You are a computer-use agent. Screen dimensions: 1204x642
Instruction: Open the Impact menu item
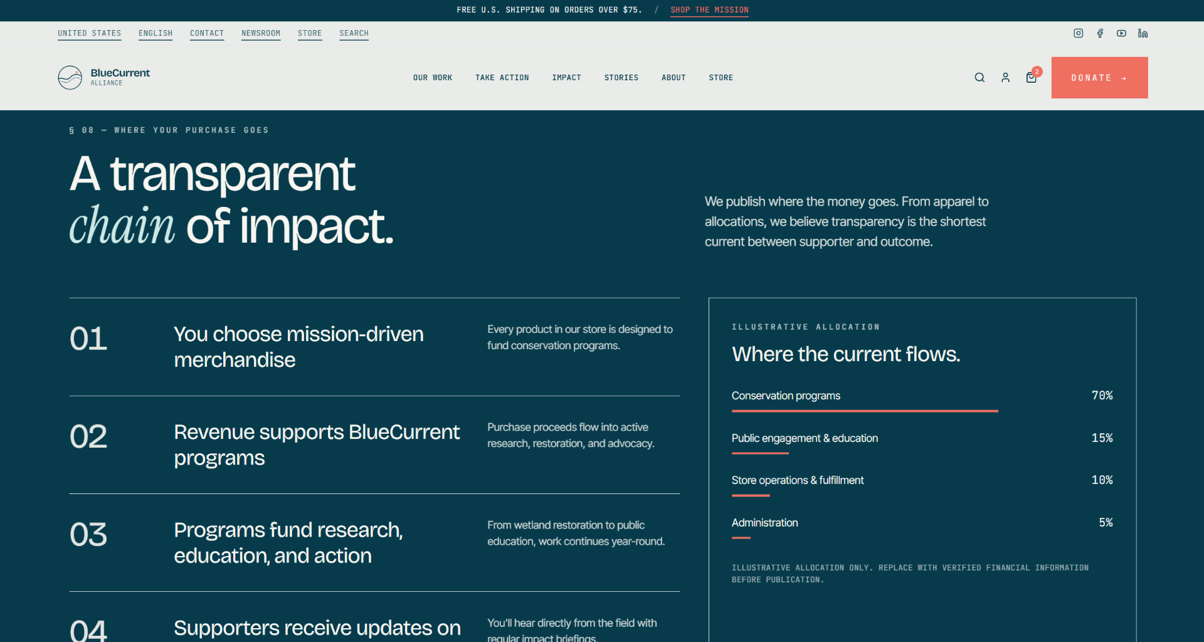point(567,78)
